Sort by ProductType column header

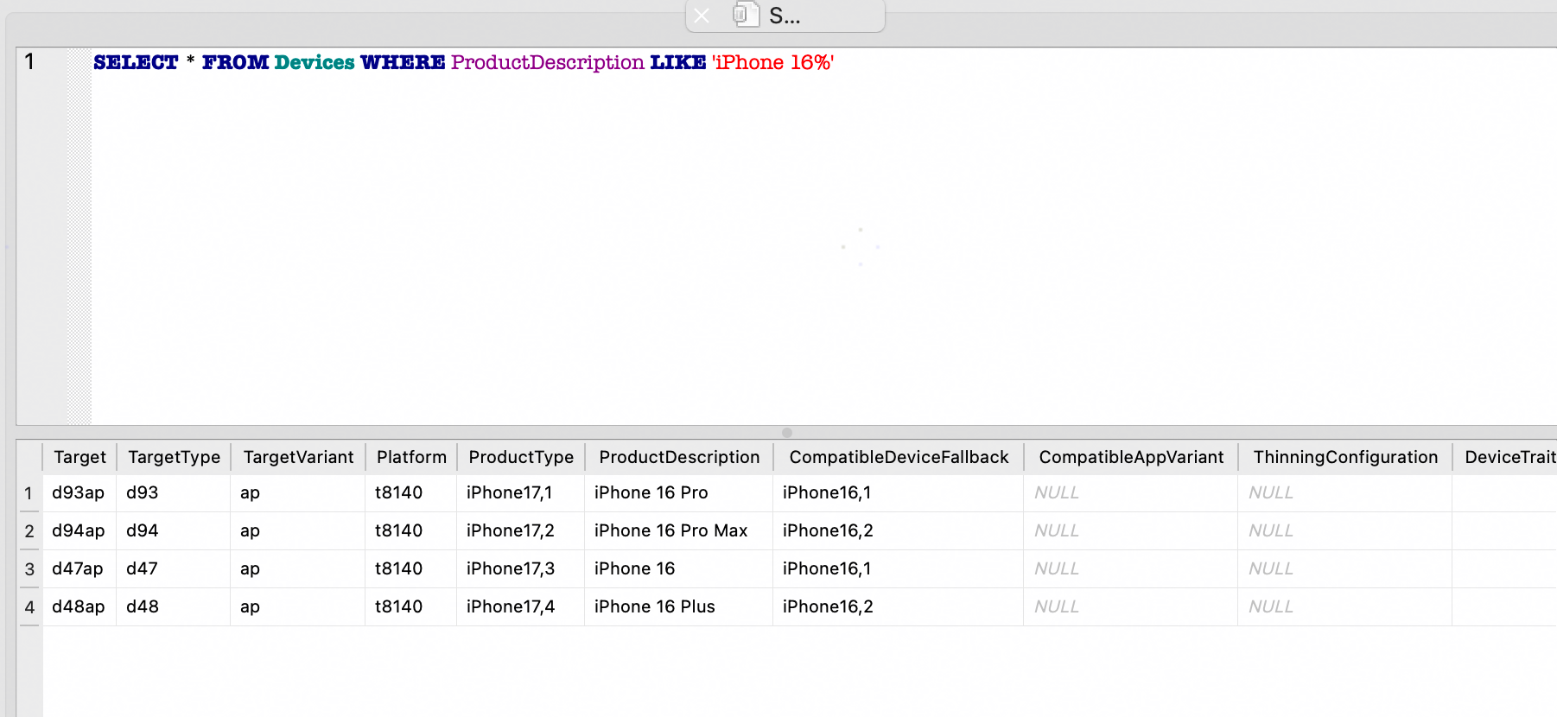pos(521,457)
